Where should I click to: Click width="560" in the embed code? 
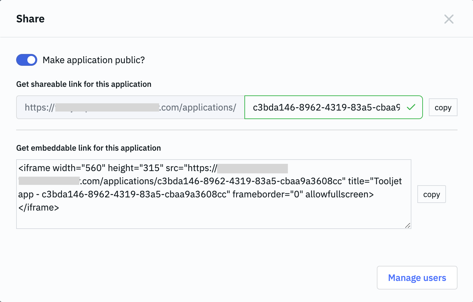pyautogui.click(x=79, y=168)
